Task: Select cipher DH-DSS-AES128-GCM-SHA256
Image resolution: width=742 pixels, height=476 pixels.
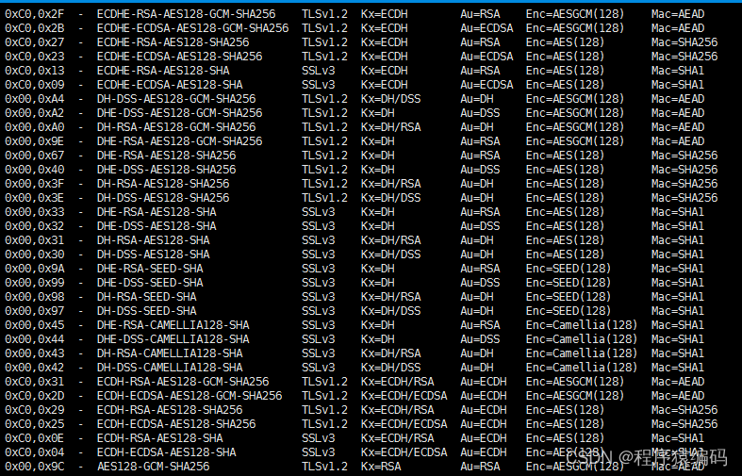Action: tap(176, 99)
